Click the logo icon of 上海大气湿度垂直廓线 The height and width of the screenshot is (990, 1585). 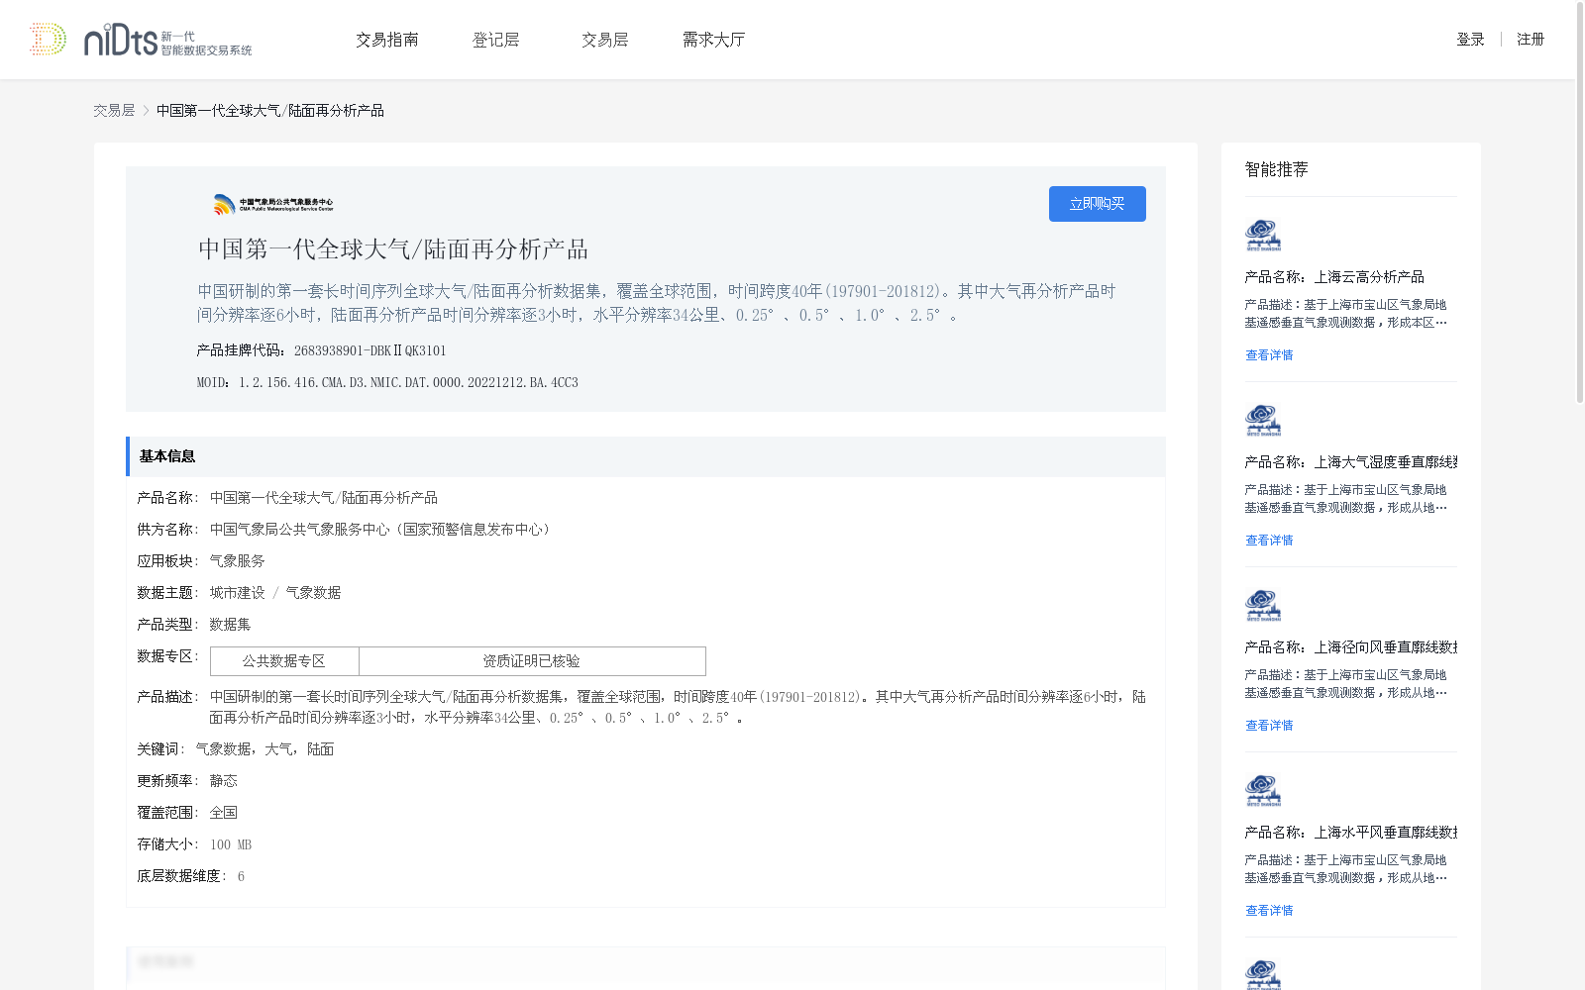click(1263, 421)
